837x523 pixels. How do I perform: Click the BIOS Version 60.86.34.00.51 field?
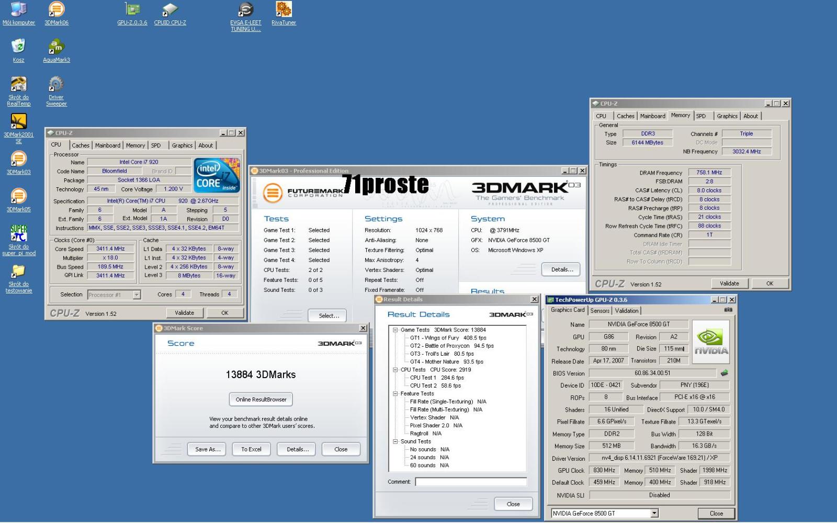[652, 373]
